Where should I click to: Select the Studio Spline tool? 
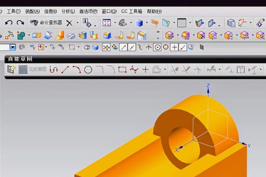[x=134, y=69]
